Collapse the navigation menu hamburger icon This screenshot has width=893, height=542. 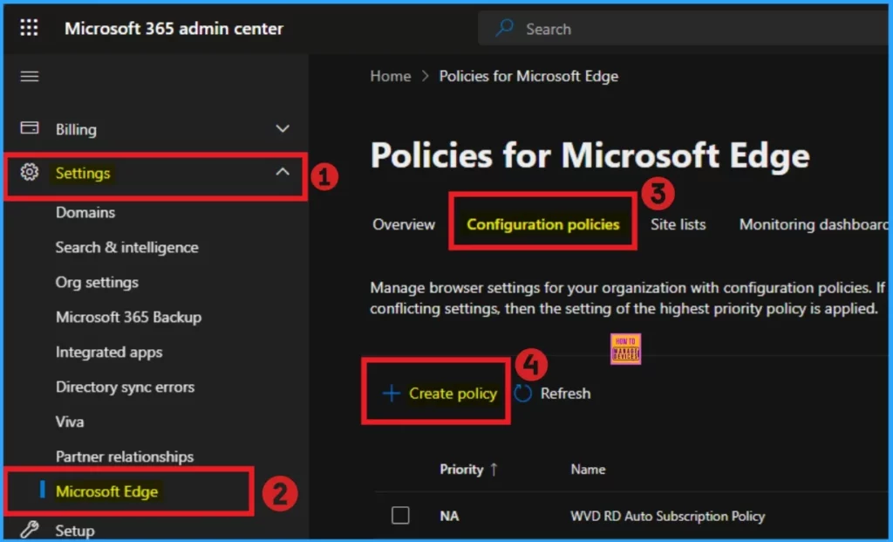30,76
